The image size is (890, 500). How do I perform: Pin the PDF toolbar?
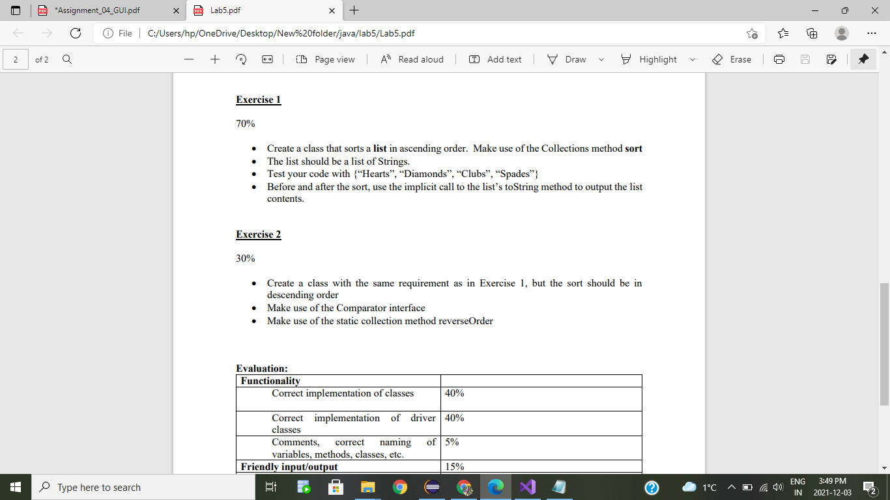point(863,59)
